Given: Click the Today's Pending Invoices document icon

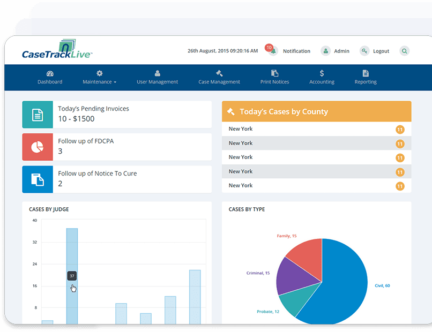Looking at the screenshot, I should click(x=38, y=115).
